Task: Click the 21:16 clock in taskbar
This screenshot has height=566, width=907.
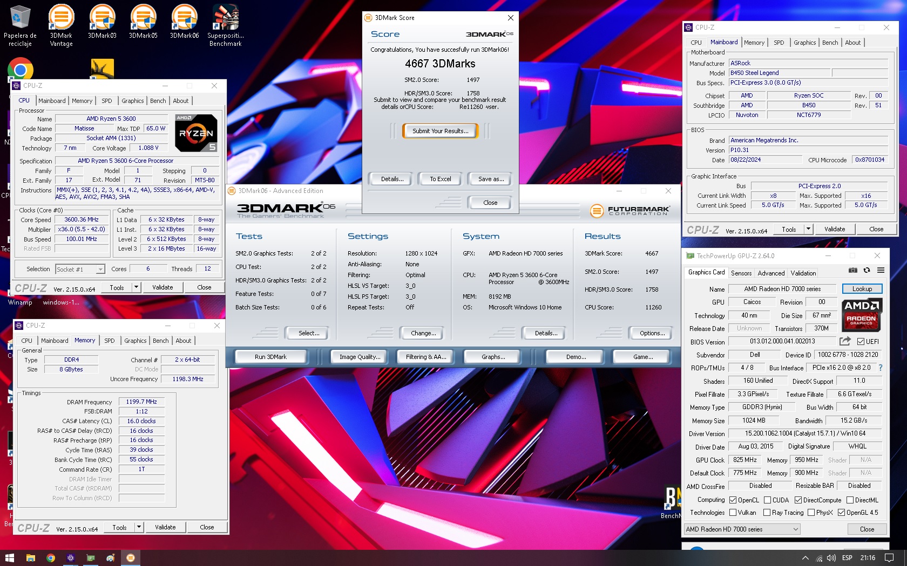Action: point(868,558)
